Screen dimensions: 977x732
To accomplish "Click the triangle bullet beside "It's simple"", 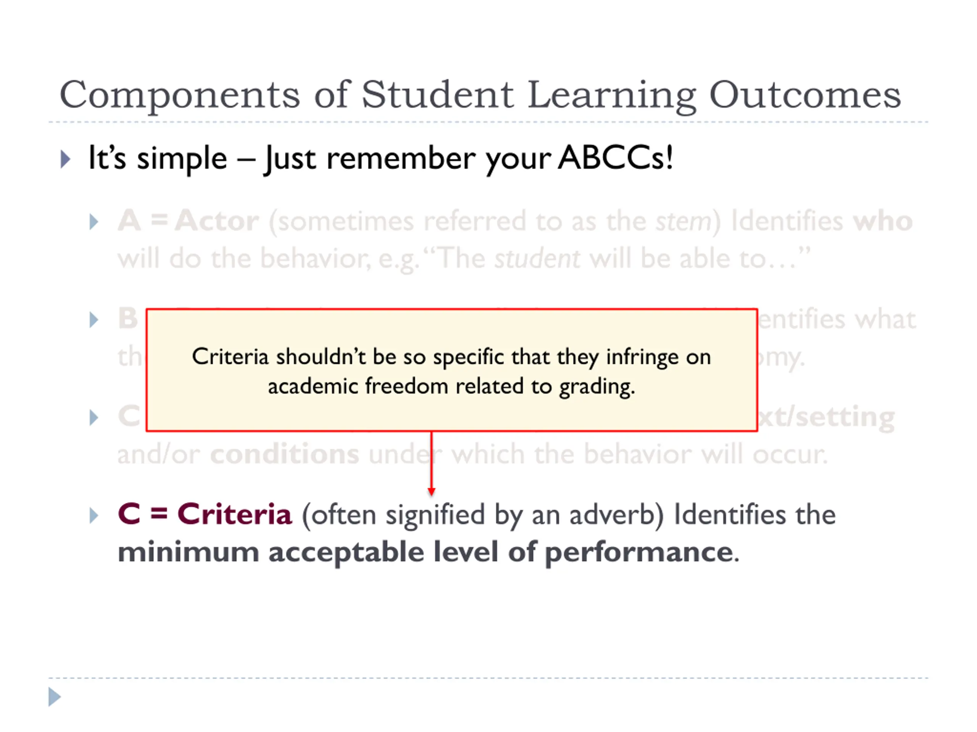I will (65, 159).
